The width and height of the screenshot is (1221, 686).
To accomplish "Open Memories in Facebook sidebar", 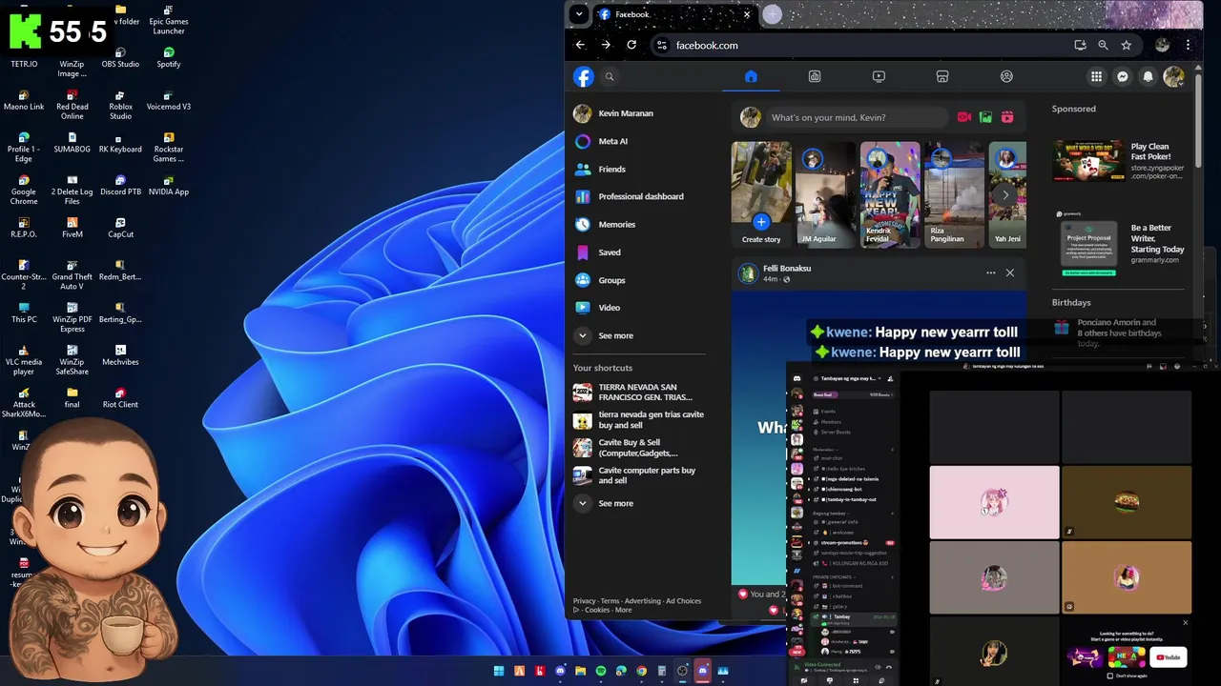I will 639,224.
